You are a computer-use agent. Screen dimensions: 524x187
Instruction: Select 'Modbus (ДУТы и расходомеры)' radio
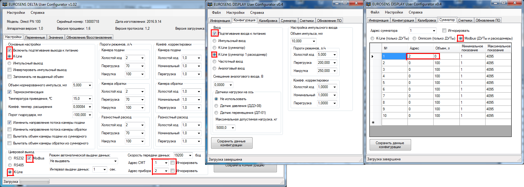coord(460,38)
